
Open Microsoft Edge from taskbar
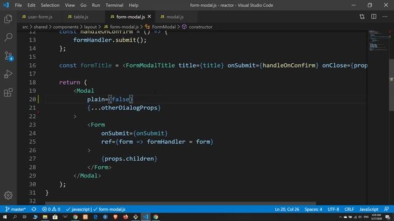(95, 217)
